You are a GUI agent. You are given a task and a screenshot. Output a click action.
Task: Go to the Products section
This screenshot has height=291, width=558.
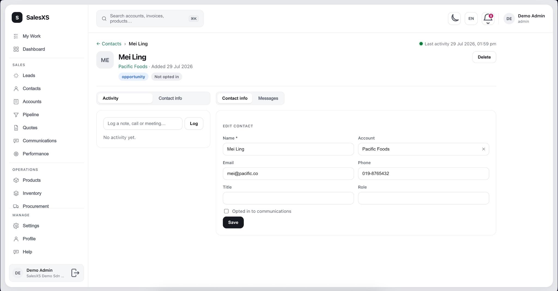coord(46,180)
